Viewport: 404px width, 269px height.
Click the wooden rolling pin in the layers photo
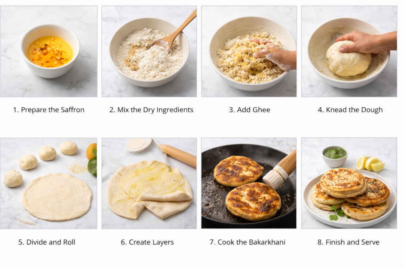point(177,155)
